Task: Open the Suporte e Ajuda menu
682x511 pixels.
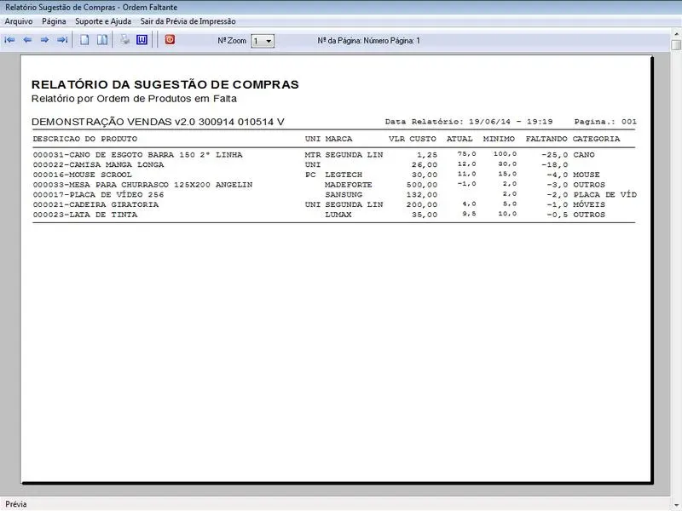Action: click(x=103, y=20)
